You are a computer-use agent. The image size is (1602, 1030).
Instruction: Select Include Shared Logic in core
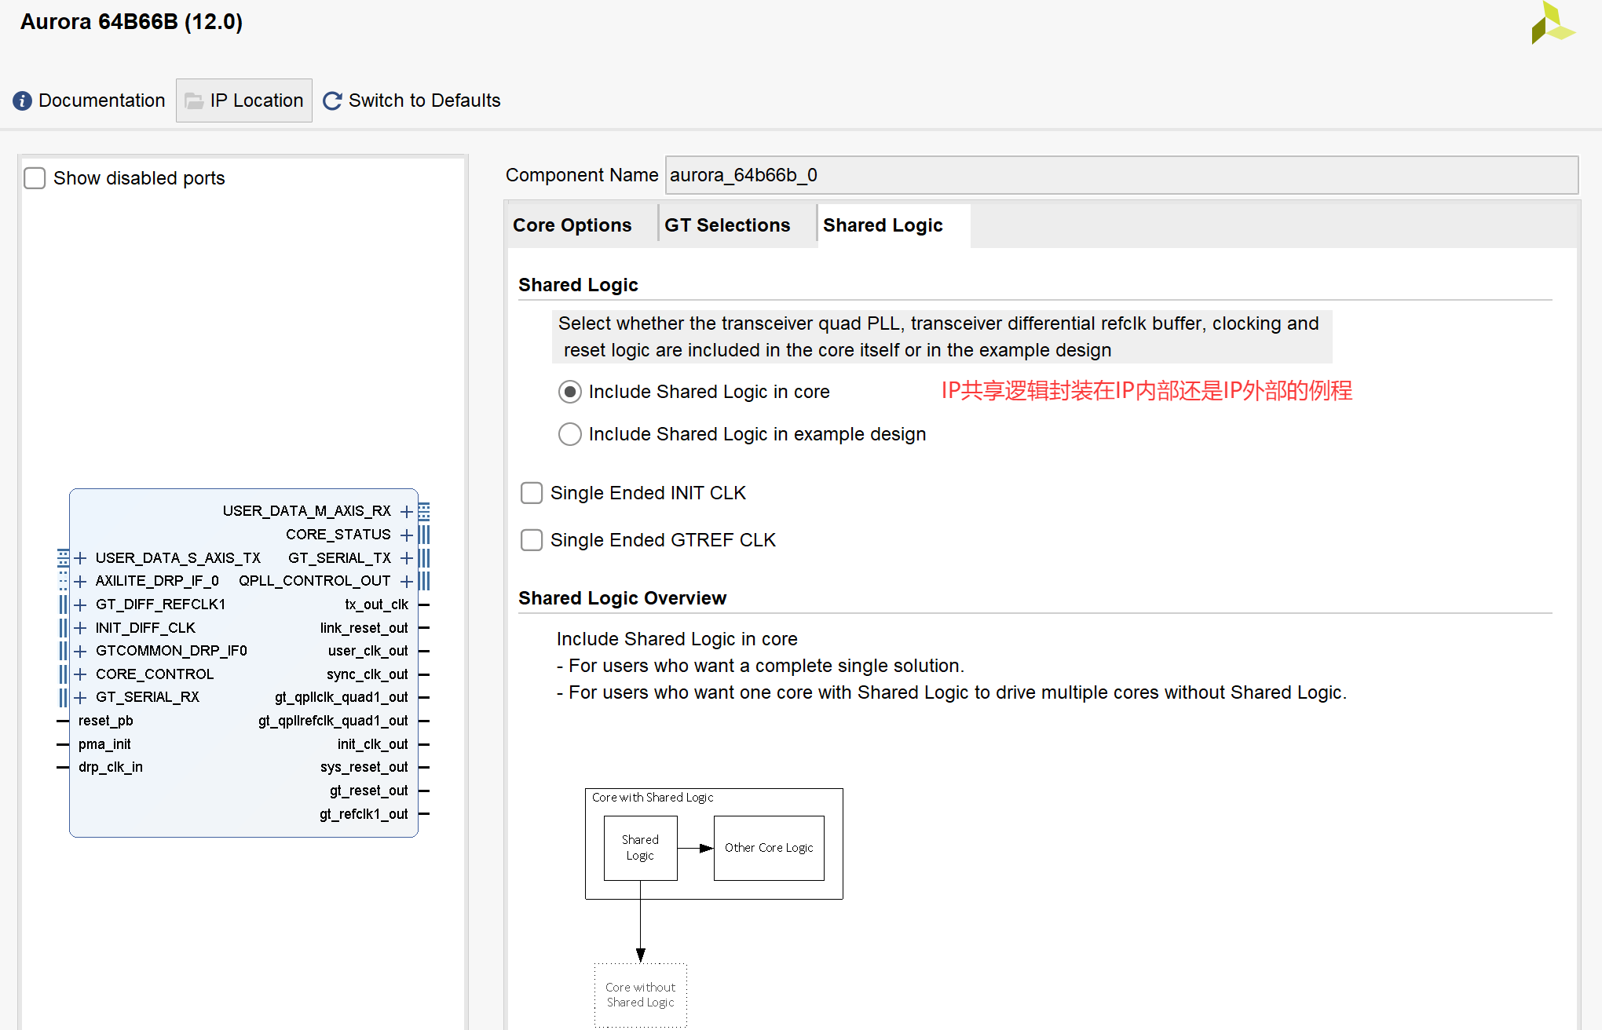point(569,392)
